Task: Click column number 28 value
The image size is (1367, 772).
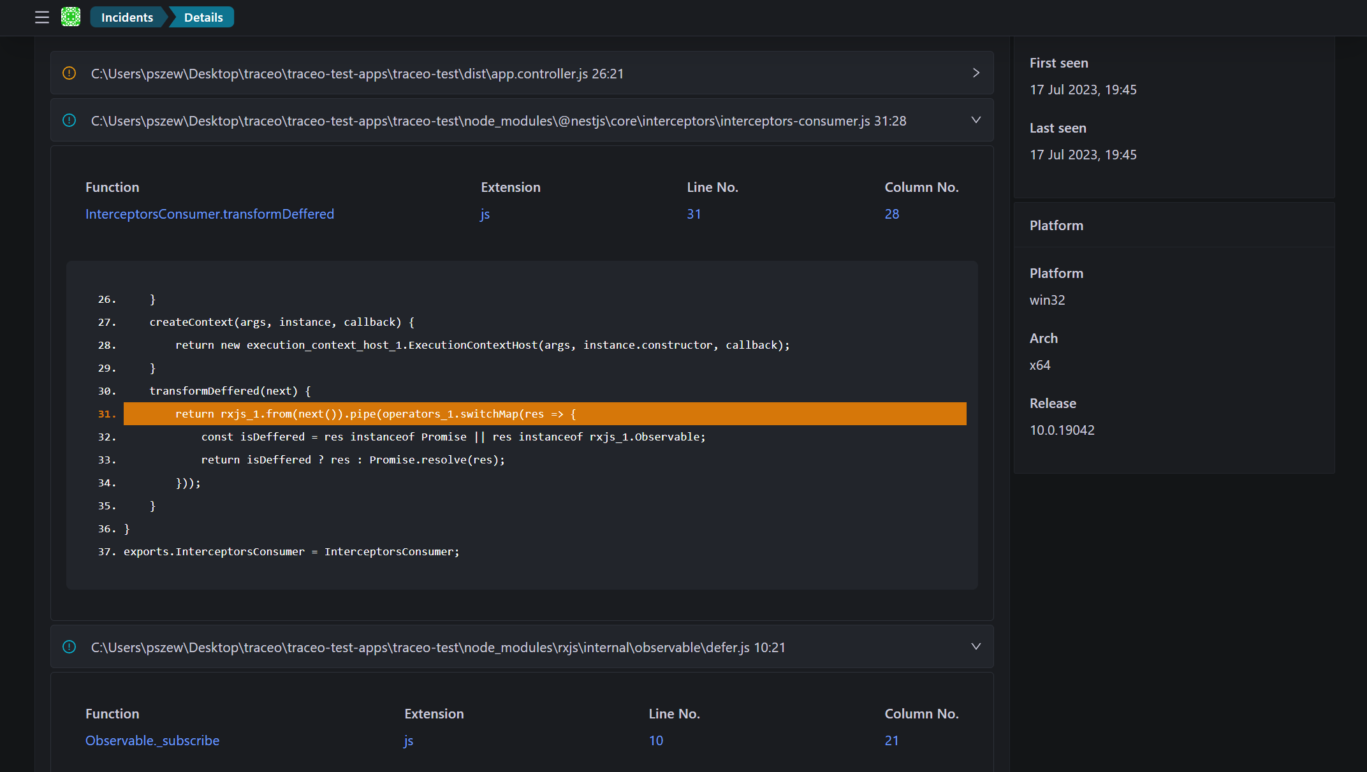Action: [x=891, y=214]
